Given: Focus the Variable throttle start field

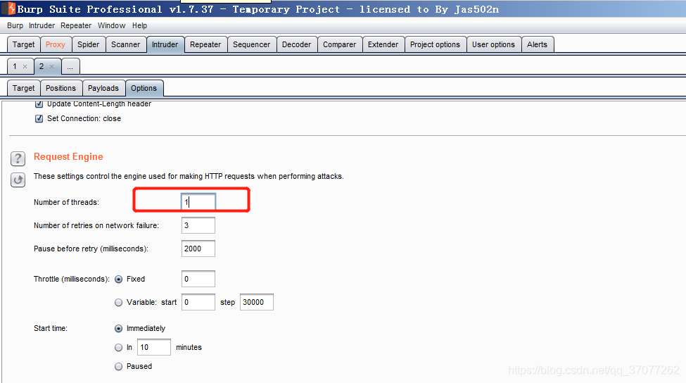Looking at the screenshot, I should pos(198,303).
